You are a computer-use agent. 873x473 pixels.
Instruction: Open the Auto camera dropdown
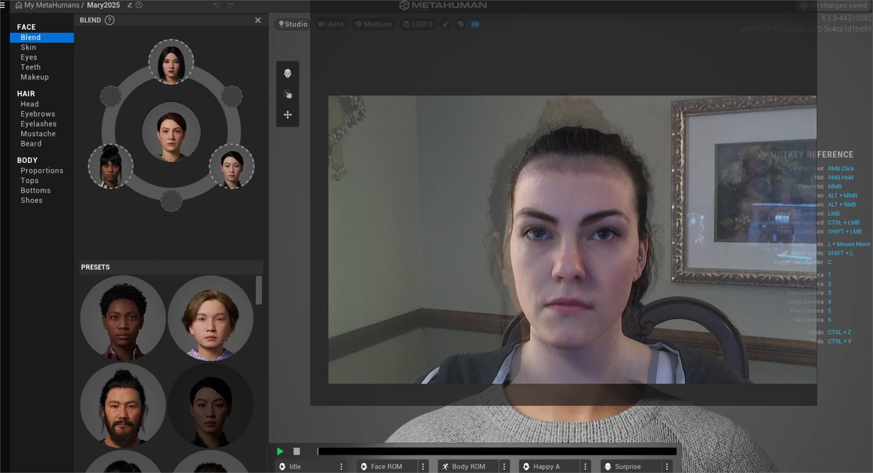coord(331,24)
